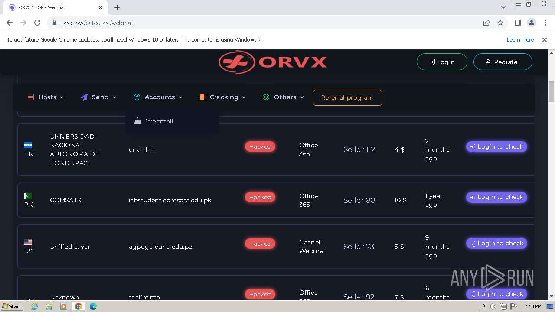555x312 pixels.
Task: Open a new browser tab
Action: click(x=117, y=7)
